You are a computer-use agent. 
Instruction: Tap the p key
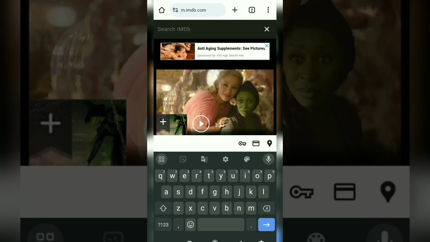tap(269, 176)
